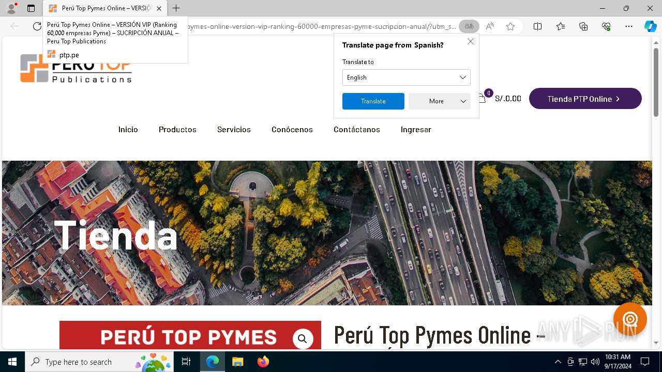Click the Perú Top Pymes product image
This screenshot has width=662, height=372.
(190, 335)
